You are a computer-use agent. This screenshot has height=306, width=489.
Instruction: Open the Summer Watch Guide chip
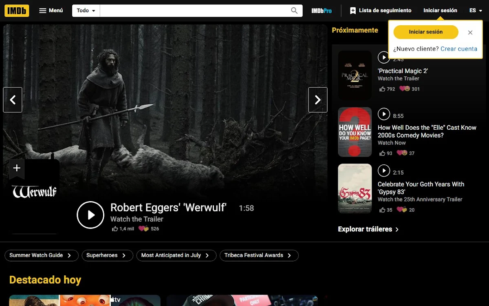[x=41, y=255]
